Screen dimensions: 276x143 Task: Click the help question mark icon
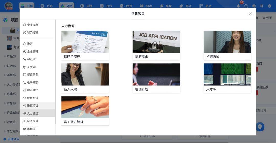pyautogui.click(x=270, y=6)
